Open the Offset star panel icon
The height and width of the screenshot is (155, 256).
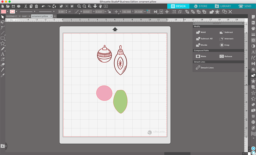[x=253, y=81]
